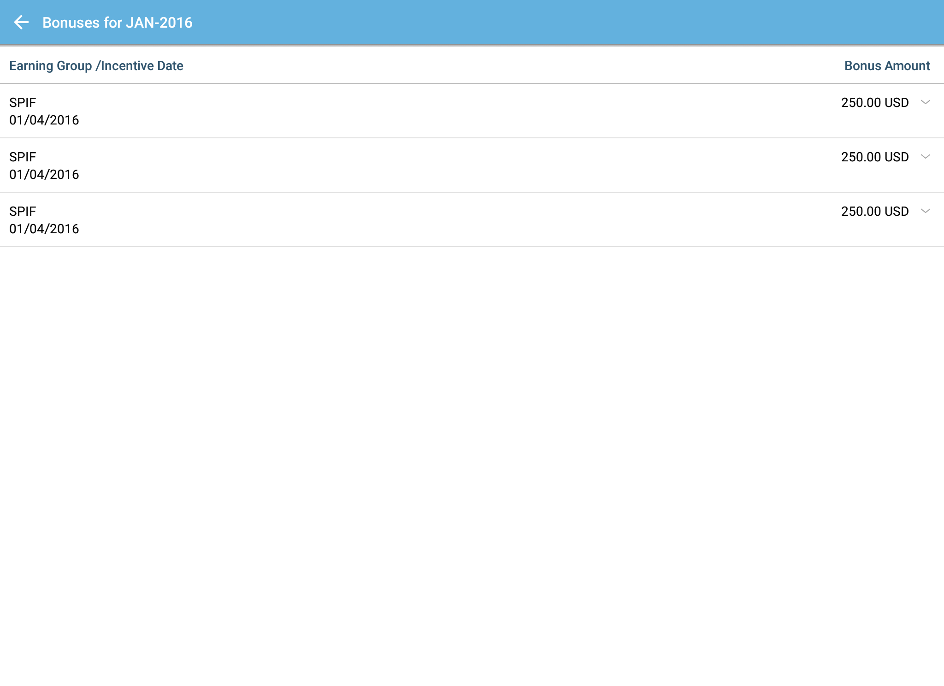Select the second row's SPIF label

[x=23, y=157]
